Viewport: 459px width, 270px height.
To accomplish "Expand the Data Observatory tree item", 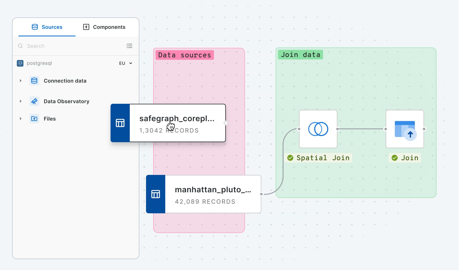I will (20, 101).
